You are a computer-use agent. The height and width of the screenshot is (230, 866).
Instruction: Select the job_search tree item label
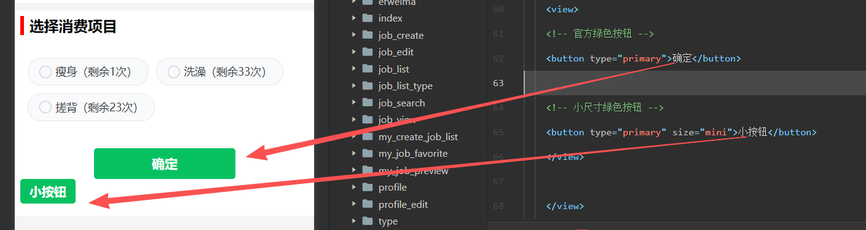click(401, 103)
